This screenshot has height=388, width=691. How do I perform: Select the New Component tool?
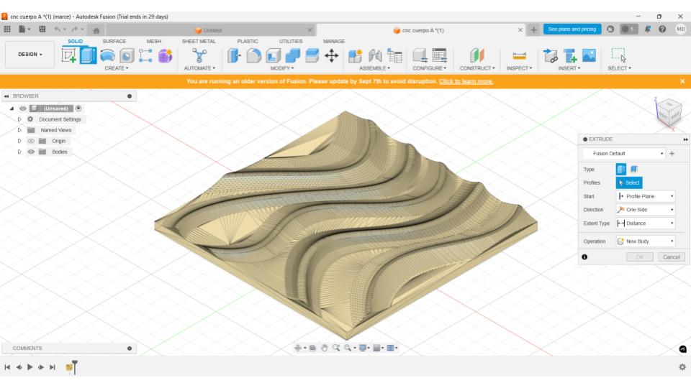(x=355, y=55)
